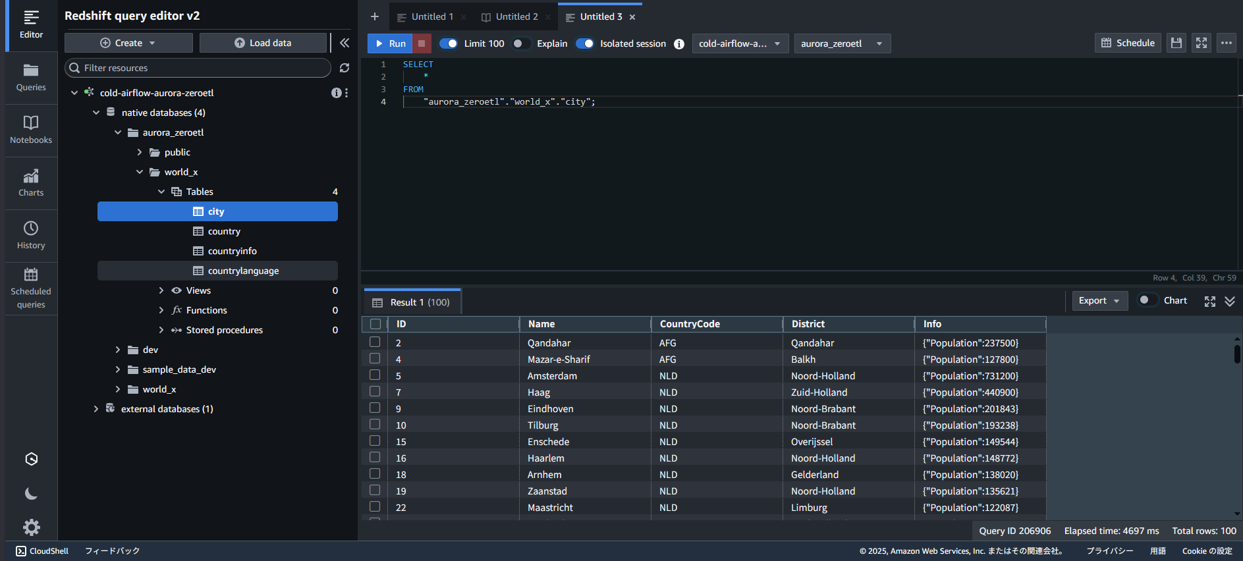Screen dimensions: 1243x561
Task: Open the Notebooks sidebar section
Action: [31, 130]
